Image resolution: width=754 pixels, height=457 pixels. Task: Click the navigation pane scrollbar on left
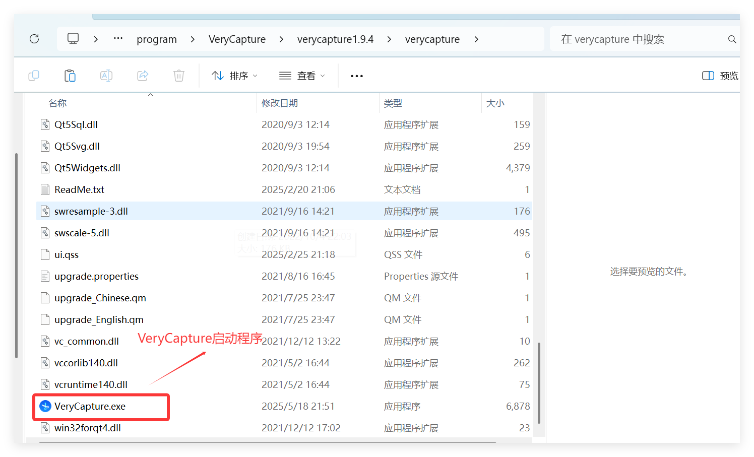click(17, 255)
